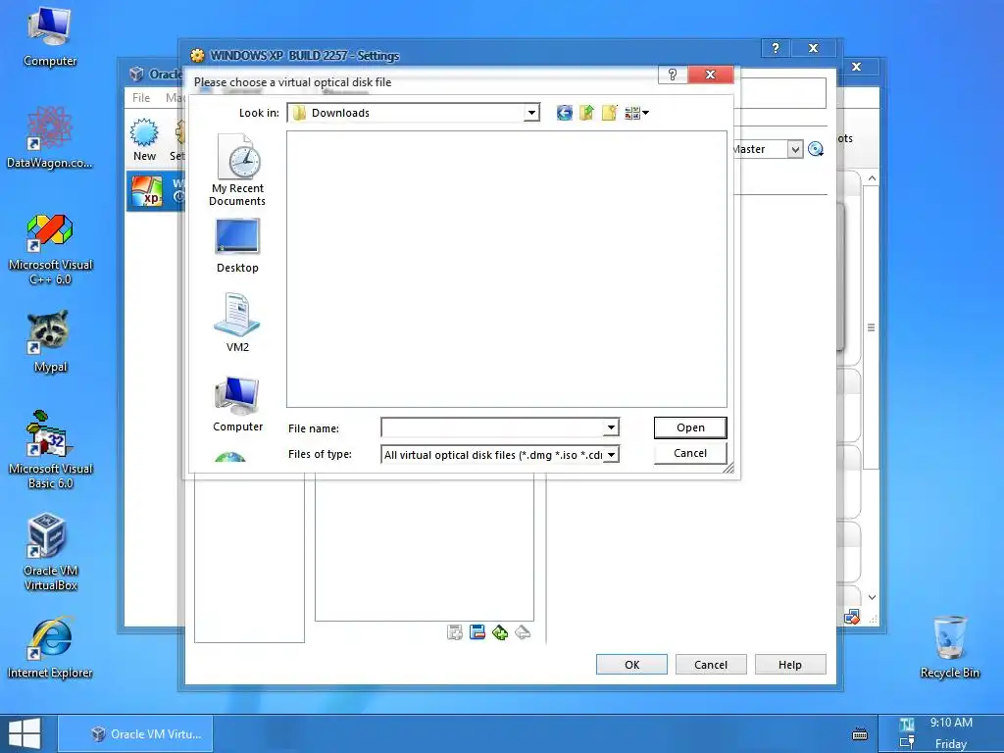Expand the Files of type dropdown
The width and height of the screenshot is (1004, 753).
pos(612,455)
